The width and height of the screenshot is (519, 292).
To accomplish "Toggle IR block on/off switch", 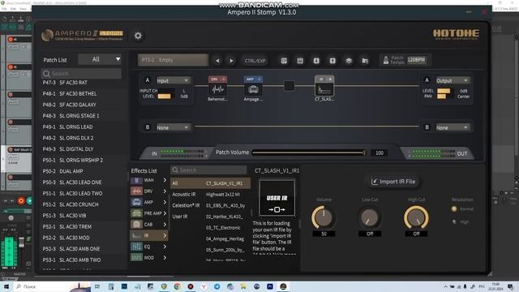I will click(330, 79).
